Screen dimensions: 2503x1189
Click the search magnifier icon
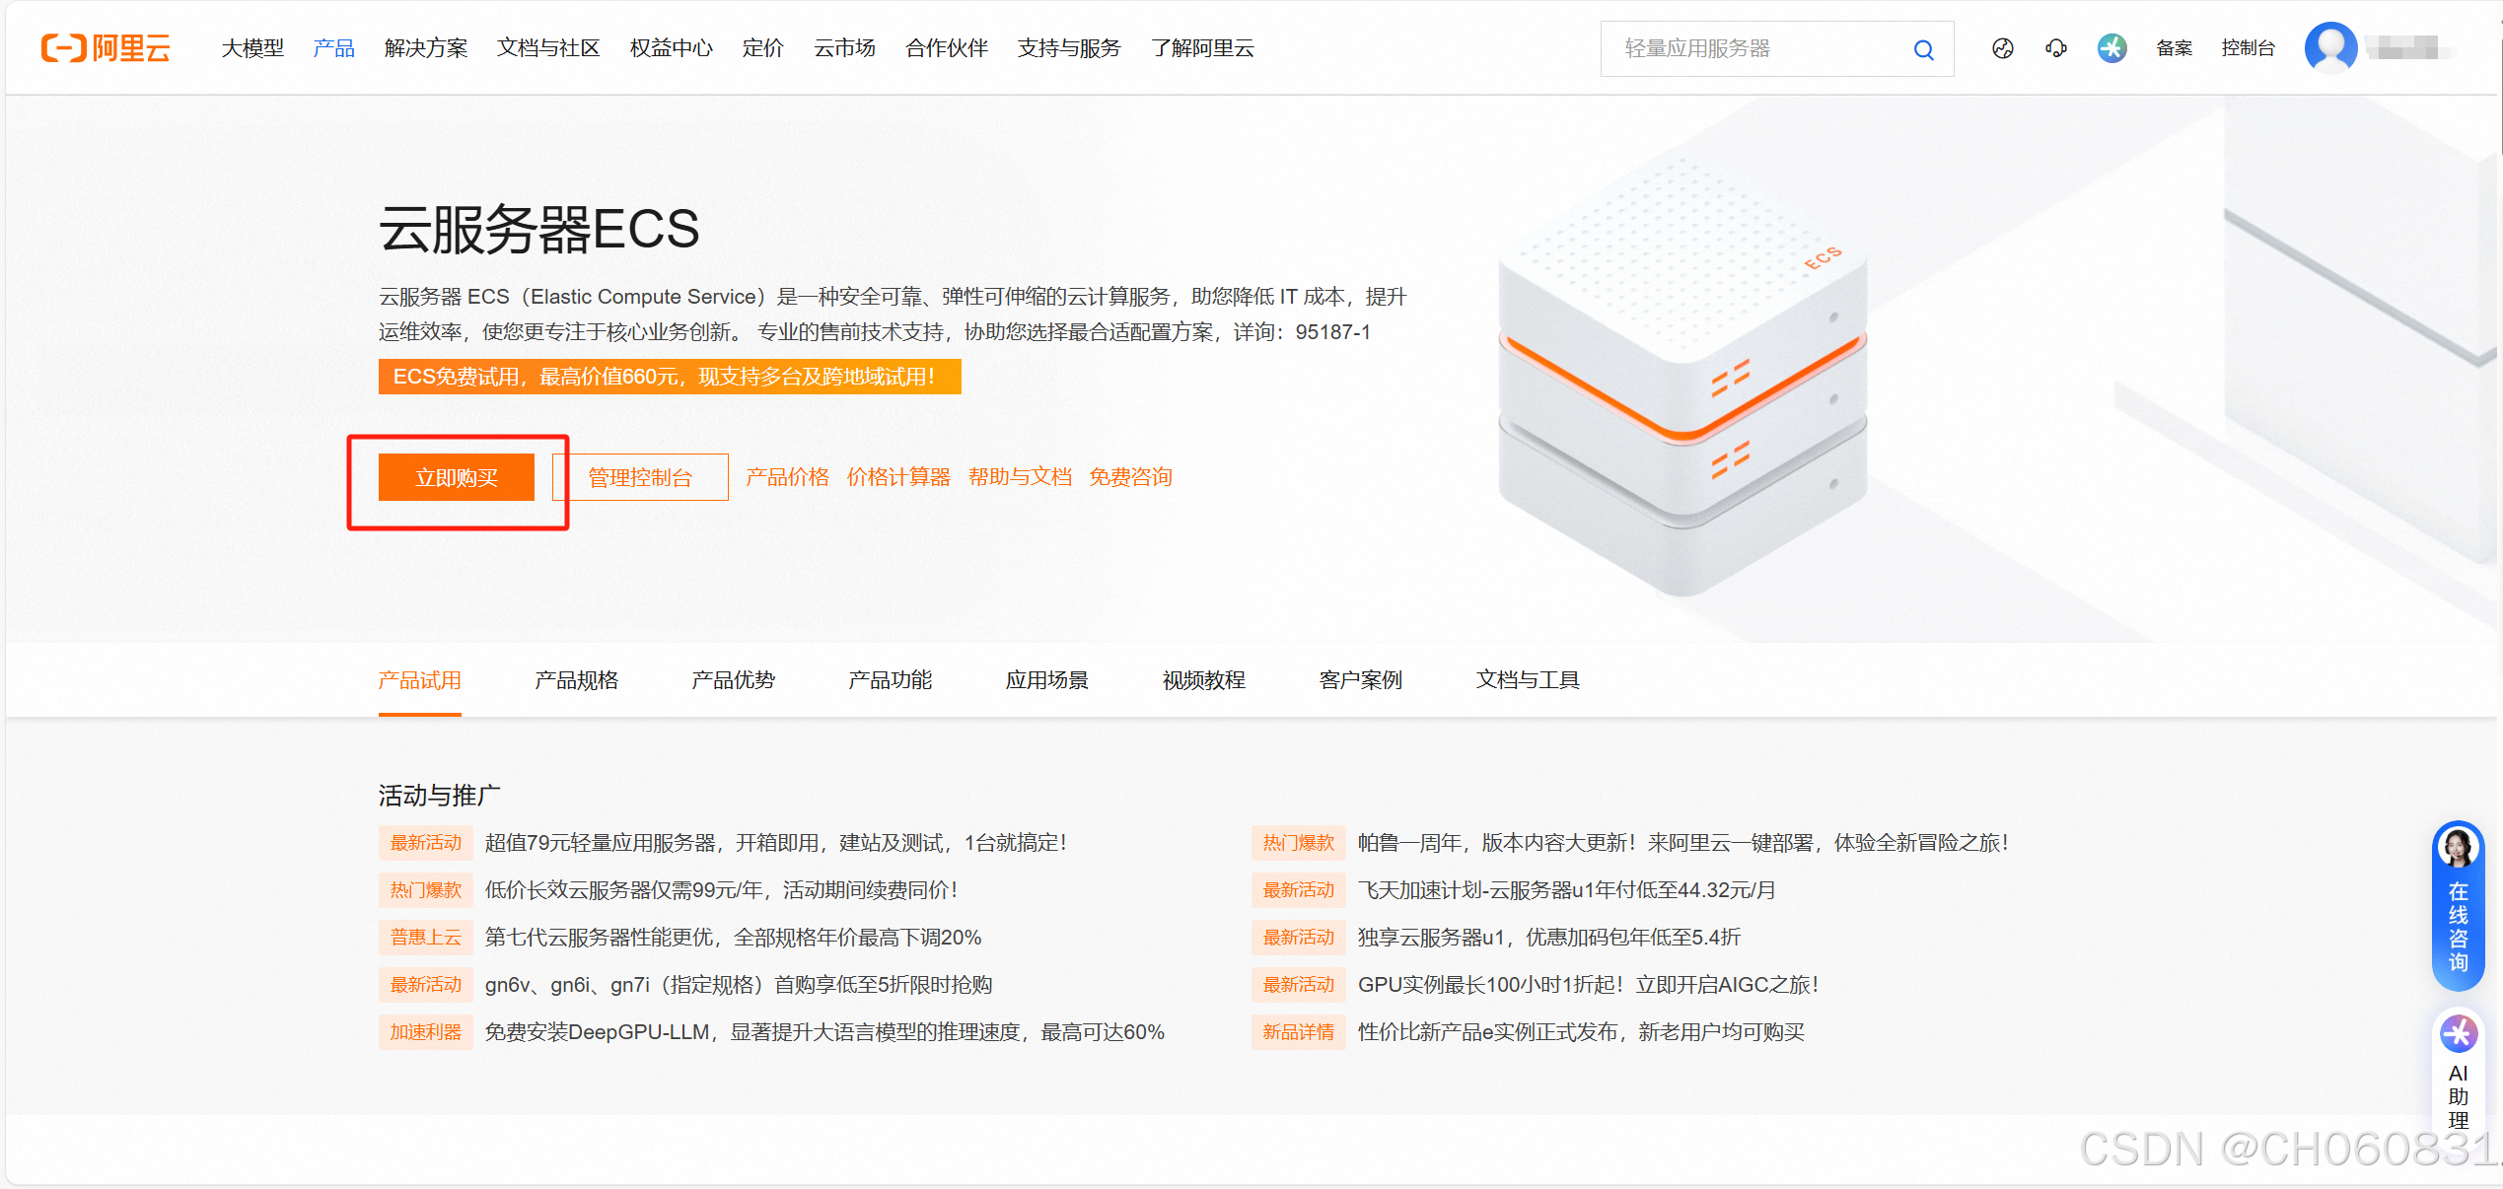(x=1922, y=49)
